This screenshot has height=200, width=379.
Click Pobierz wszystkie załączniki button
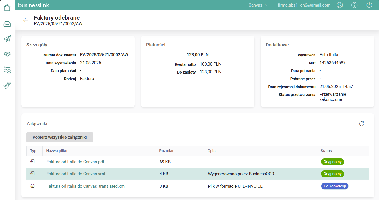pyautogui.click(x=60, y=137)
